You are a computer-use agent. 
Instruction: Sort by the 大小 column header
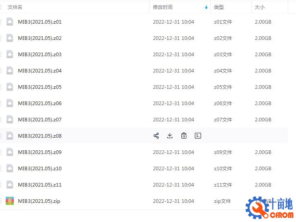click(x=260, y=7)
